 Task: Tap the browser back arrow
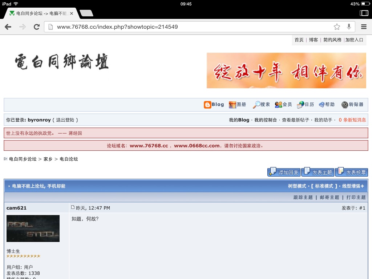coord(8,27)
